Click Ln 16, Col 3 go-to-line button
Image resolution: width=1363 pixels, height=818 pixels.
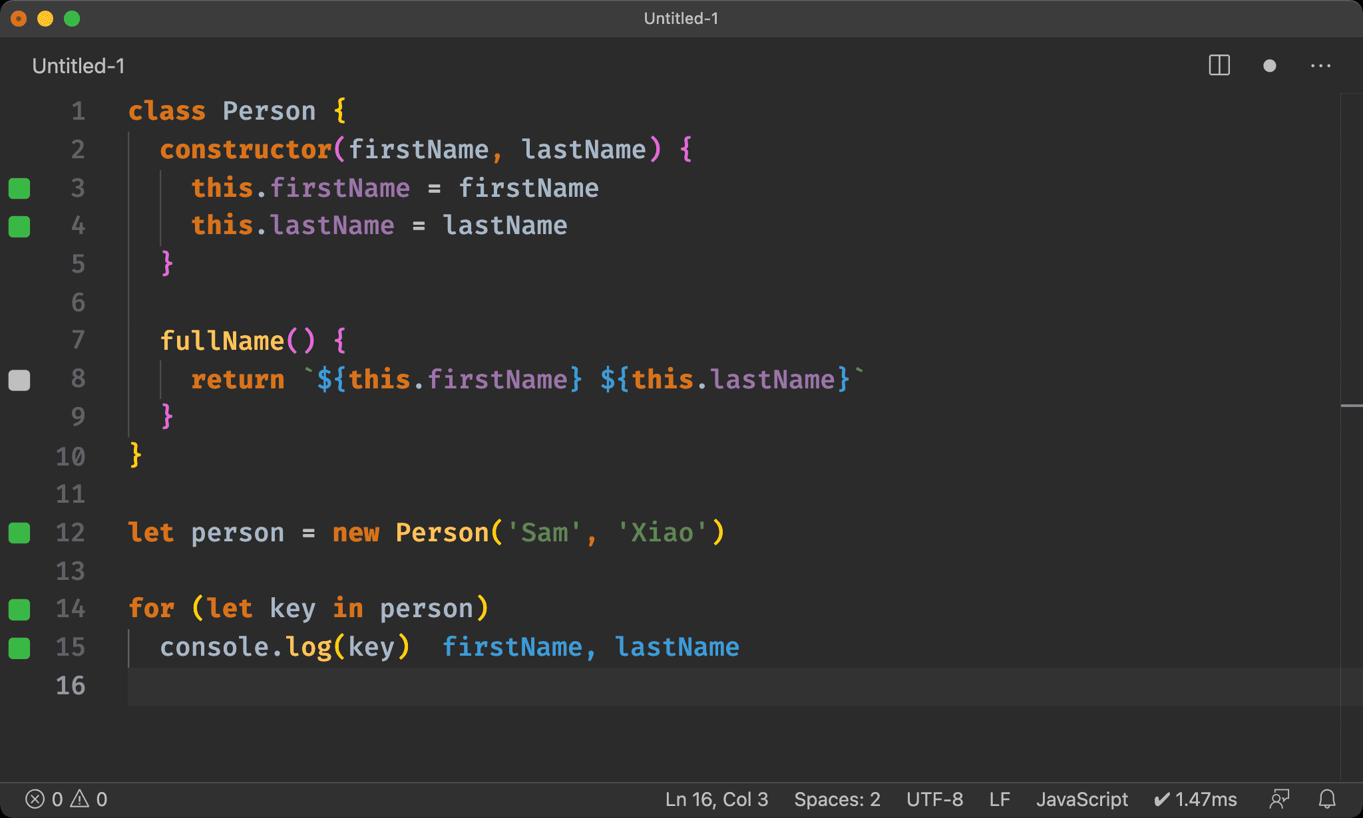click(716, 799)
